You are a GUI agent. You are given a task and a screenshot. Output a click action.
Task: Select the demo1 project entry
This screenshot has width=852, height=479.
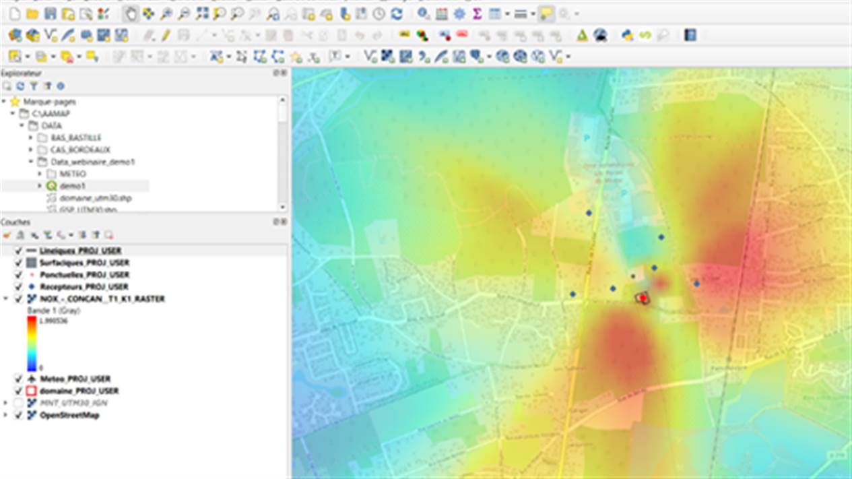(73, 186)
